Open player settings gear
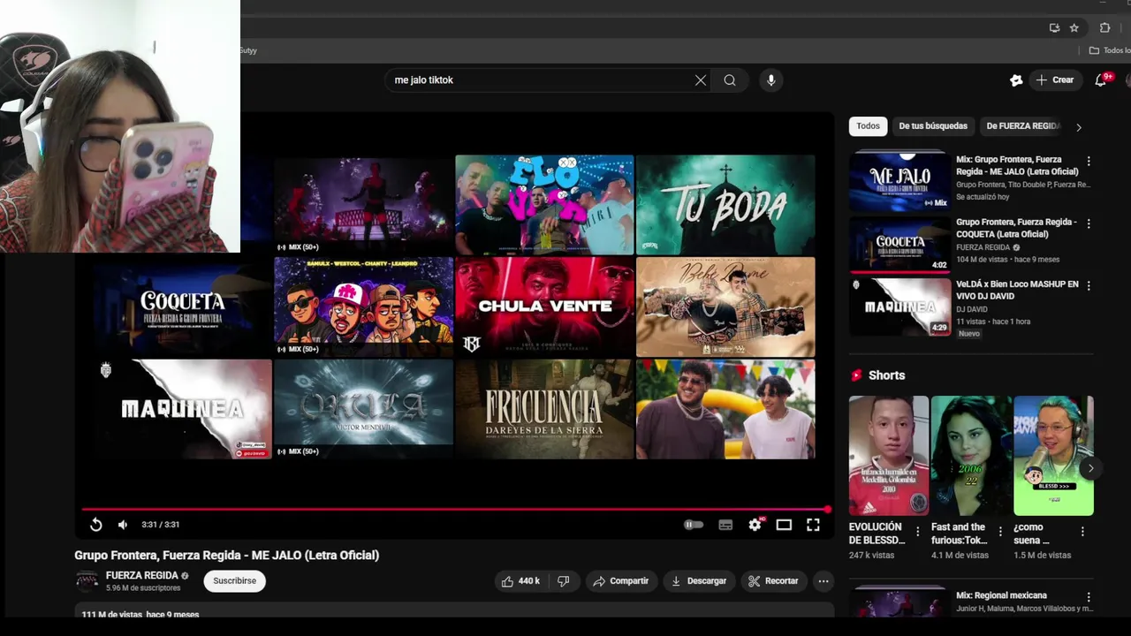1131x636 pixels. [755, 525]
